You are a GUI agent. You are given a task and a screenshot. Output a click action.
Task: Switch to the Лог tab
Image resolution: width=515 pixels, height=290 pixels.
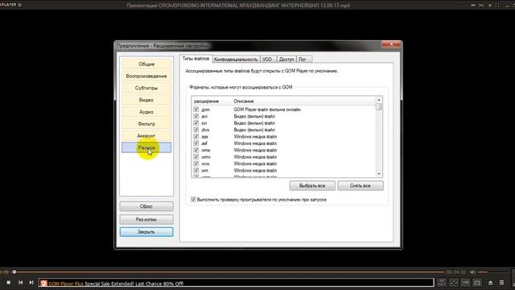(x=304, y=59)
